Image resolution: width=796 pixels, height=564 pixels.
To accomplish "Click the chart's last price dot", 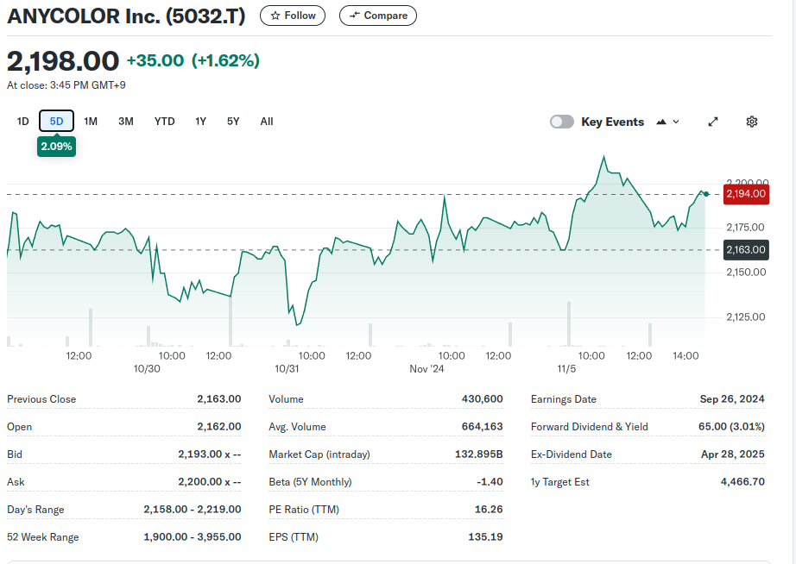I will click(706, 194).
